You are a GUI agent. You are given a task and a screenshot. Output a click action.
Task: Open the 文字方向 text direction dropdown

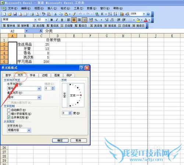pyautogui.click(x=29, y=130)
